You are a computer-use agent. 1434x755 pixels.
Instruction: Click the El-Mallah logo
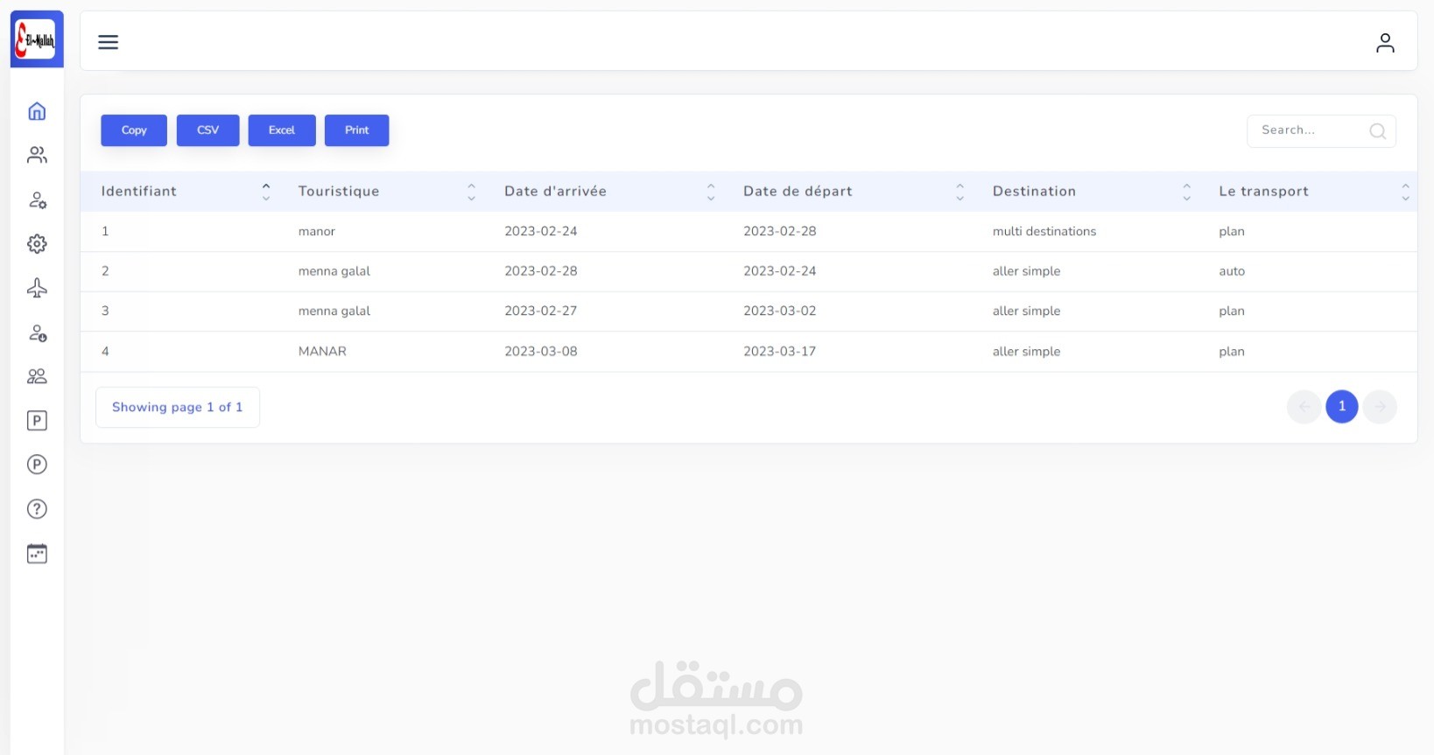36,39
